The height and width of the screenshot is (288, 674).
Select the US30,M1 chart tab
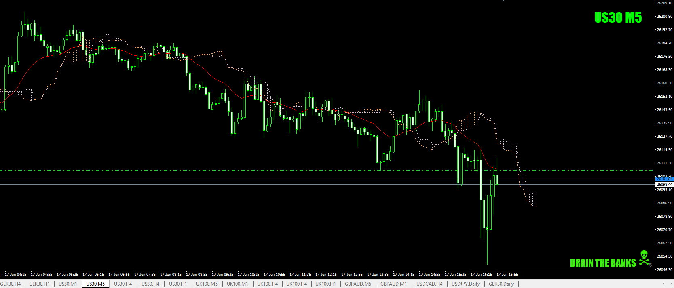click(68, 284)
